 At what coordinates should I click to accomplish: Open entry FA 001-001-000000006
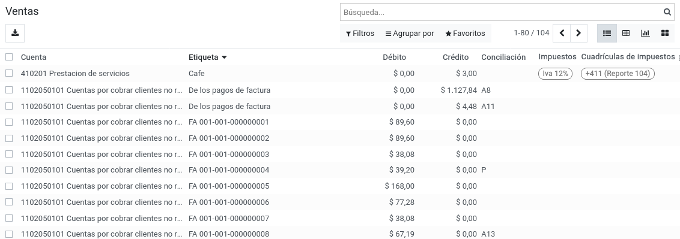tap(228, 202)
